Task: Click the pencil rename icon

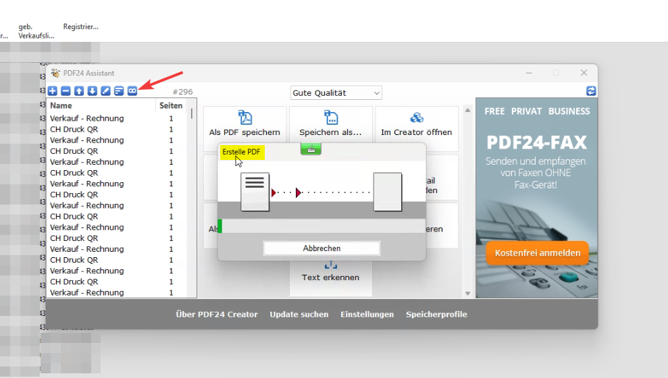Action: coord(106,91)
